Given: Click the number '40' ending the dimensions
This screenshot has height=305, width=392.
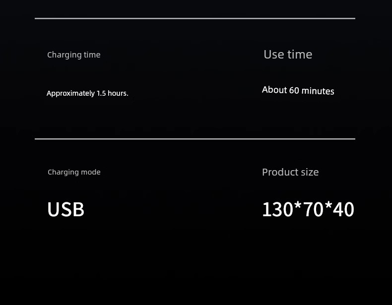Looking at the screenshot, I should tap(343, 209).
